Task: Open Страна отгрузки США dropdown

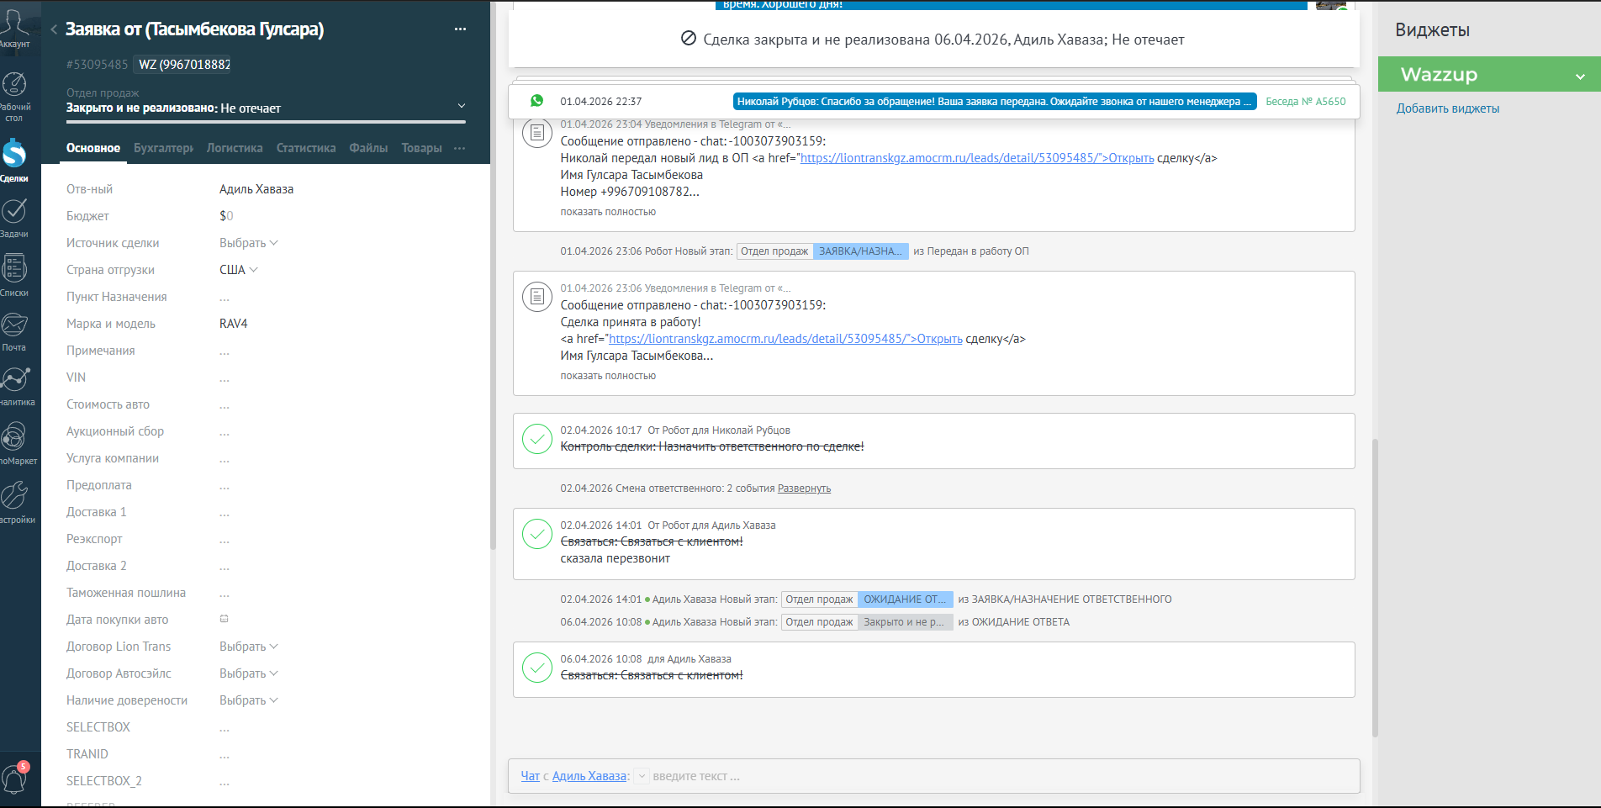Action: [239, 270]
